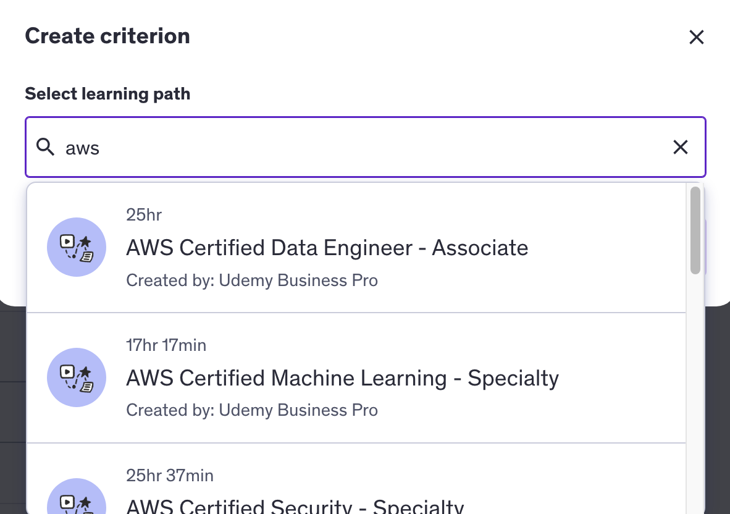The height and width of the screenshot is (514, 730).
Task: Click the "Create criterion" heading
Action: point(107,36)
